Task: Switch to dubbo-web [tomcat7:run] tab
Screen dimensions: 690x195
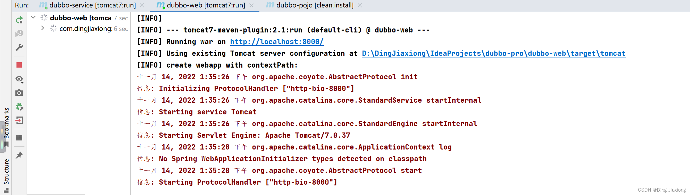Action: [206, 5]
